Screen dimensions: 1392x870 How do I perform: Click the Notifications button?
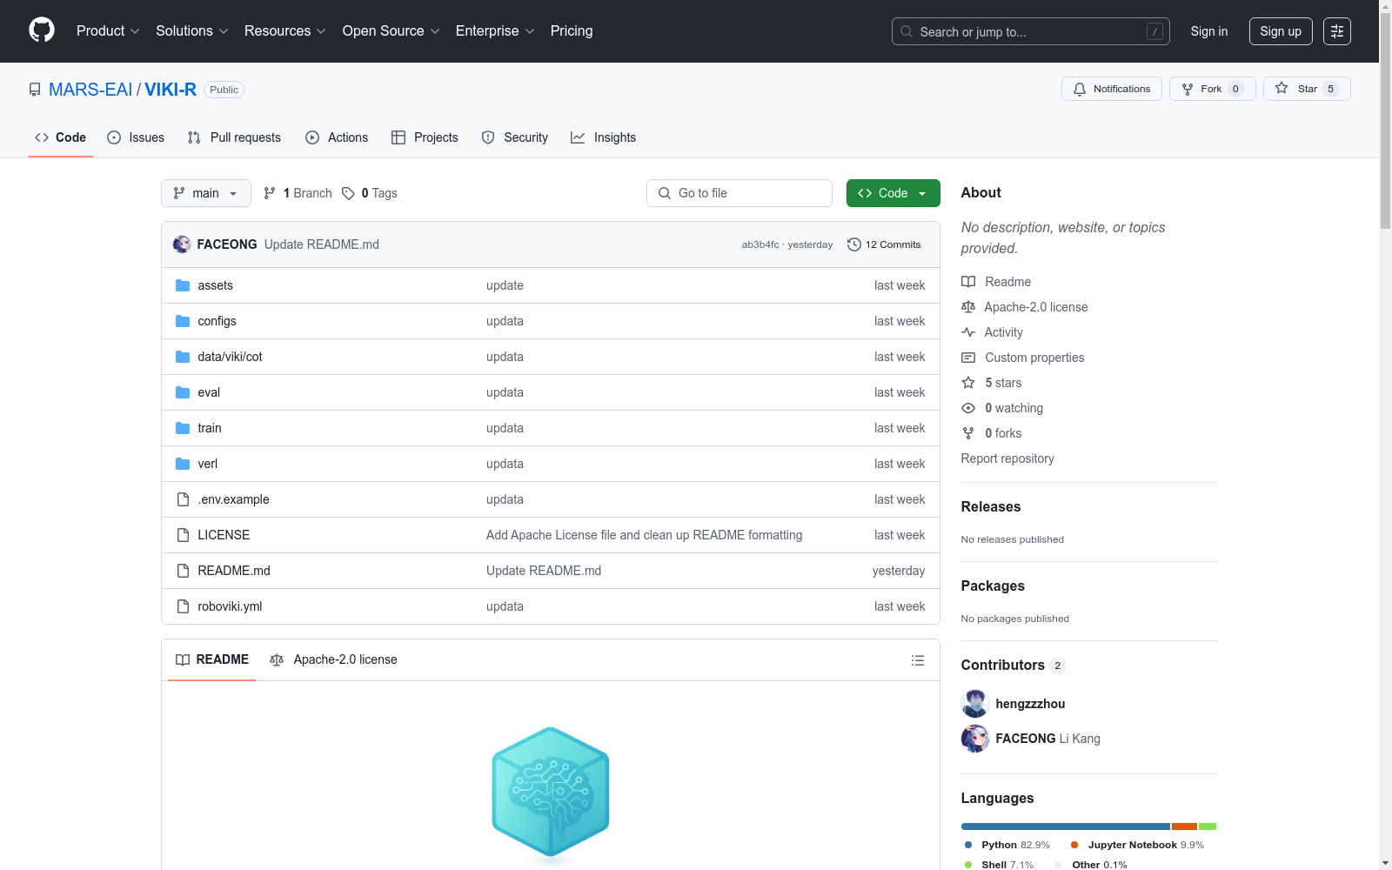[1112, 89]
